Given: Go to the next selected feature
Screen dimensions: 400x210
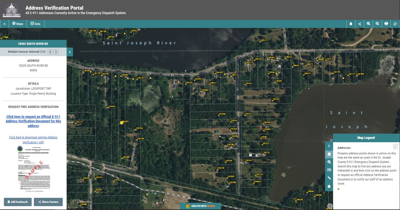Looking at the screenshot, I should (x=56, y=52).
